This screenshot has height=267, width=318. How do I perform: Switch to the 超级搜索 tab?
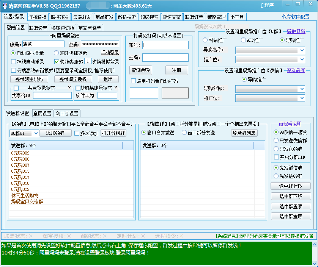click(149, 17)
